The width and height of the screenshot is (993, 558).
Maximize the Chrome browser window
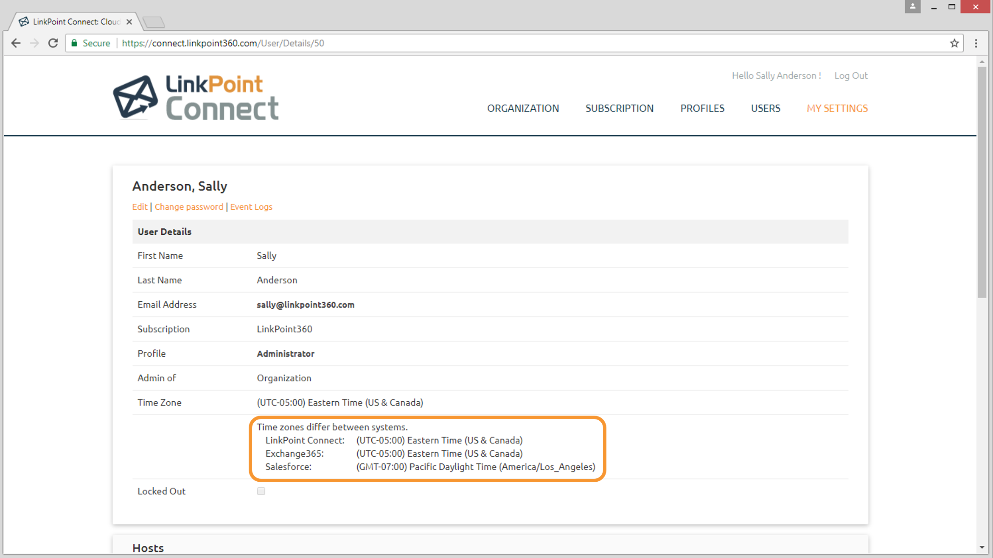952,7
